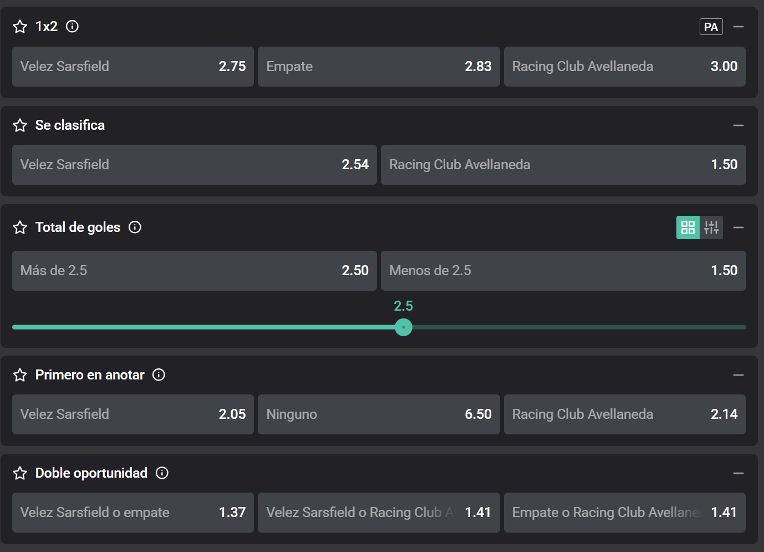The image size is (764, 552).
Task: Click the 1x2 heading text
Action: coord(47,27)
